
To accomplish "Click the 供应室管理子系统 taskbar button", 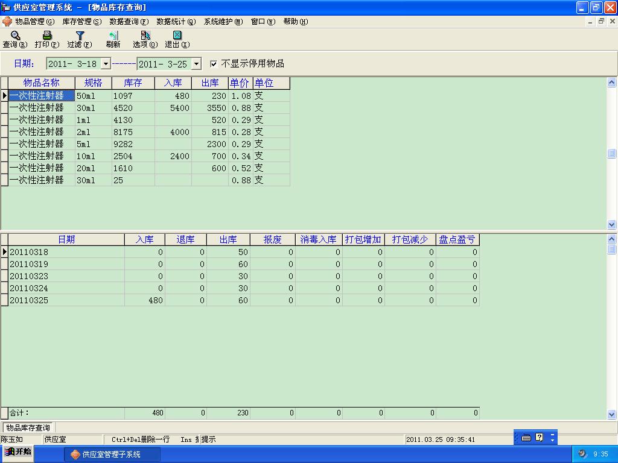I will (112, 454).
